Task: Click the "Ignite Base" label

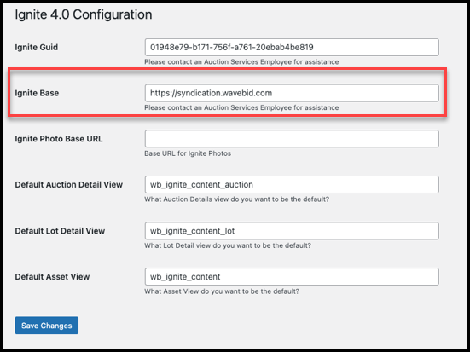Action: pyautogui.click(x=37, y=93)
